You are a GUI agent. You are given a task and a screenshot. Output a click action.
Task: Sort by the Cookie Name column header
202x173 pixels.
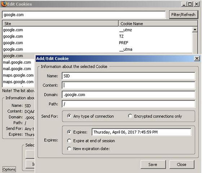[x=158, y=23]
